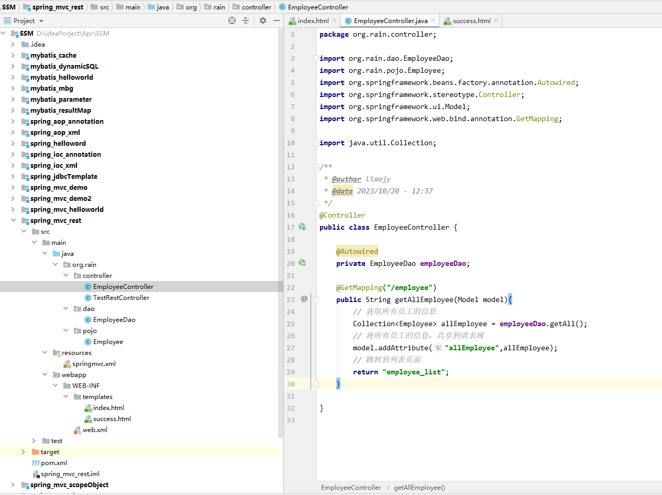662x495 pixels.
Task: Select the .idea folder
Action: point(38,45)
